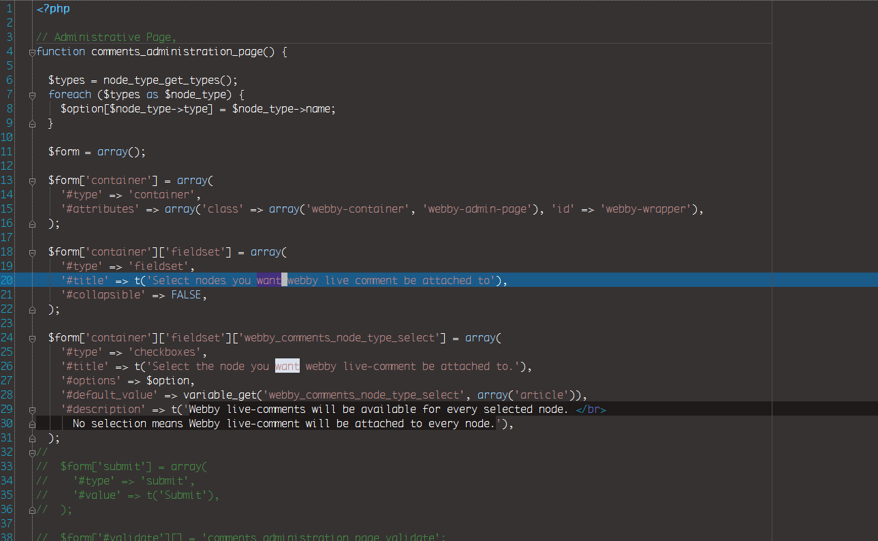Click the variable_get function call
Screen dimensions: 878x541
[x=220, y=395]
